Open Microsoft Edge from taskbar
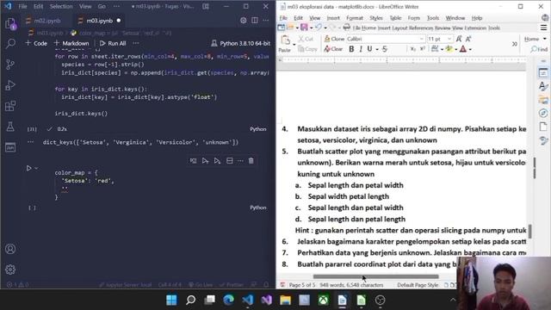 tap(229, 301)
